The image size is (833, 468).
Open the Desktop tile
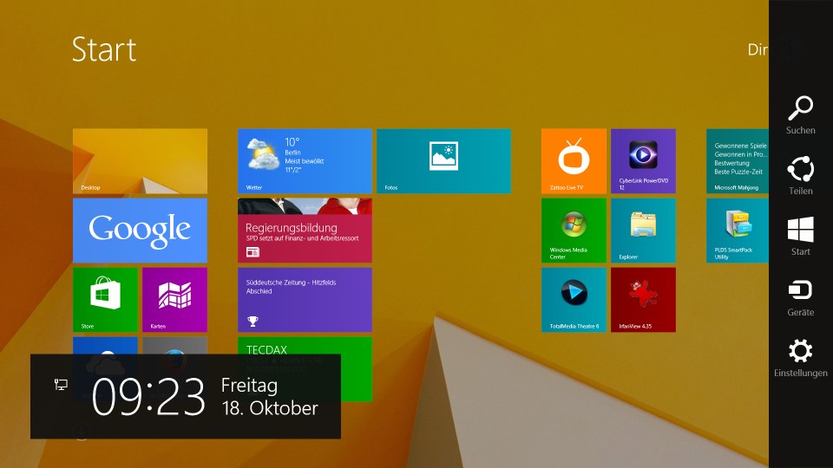point(141,161)
